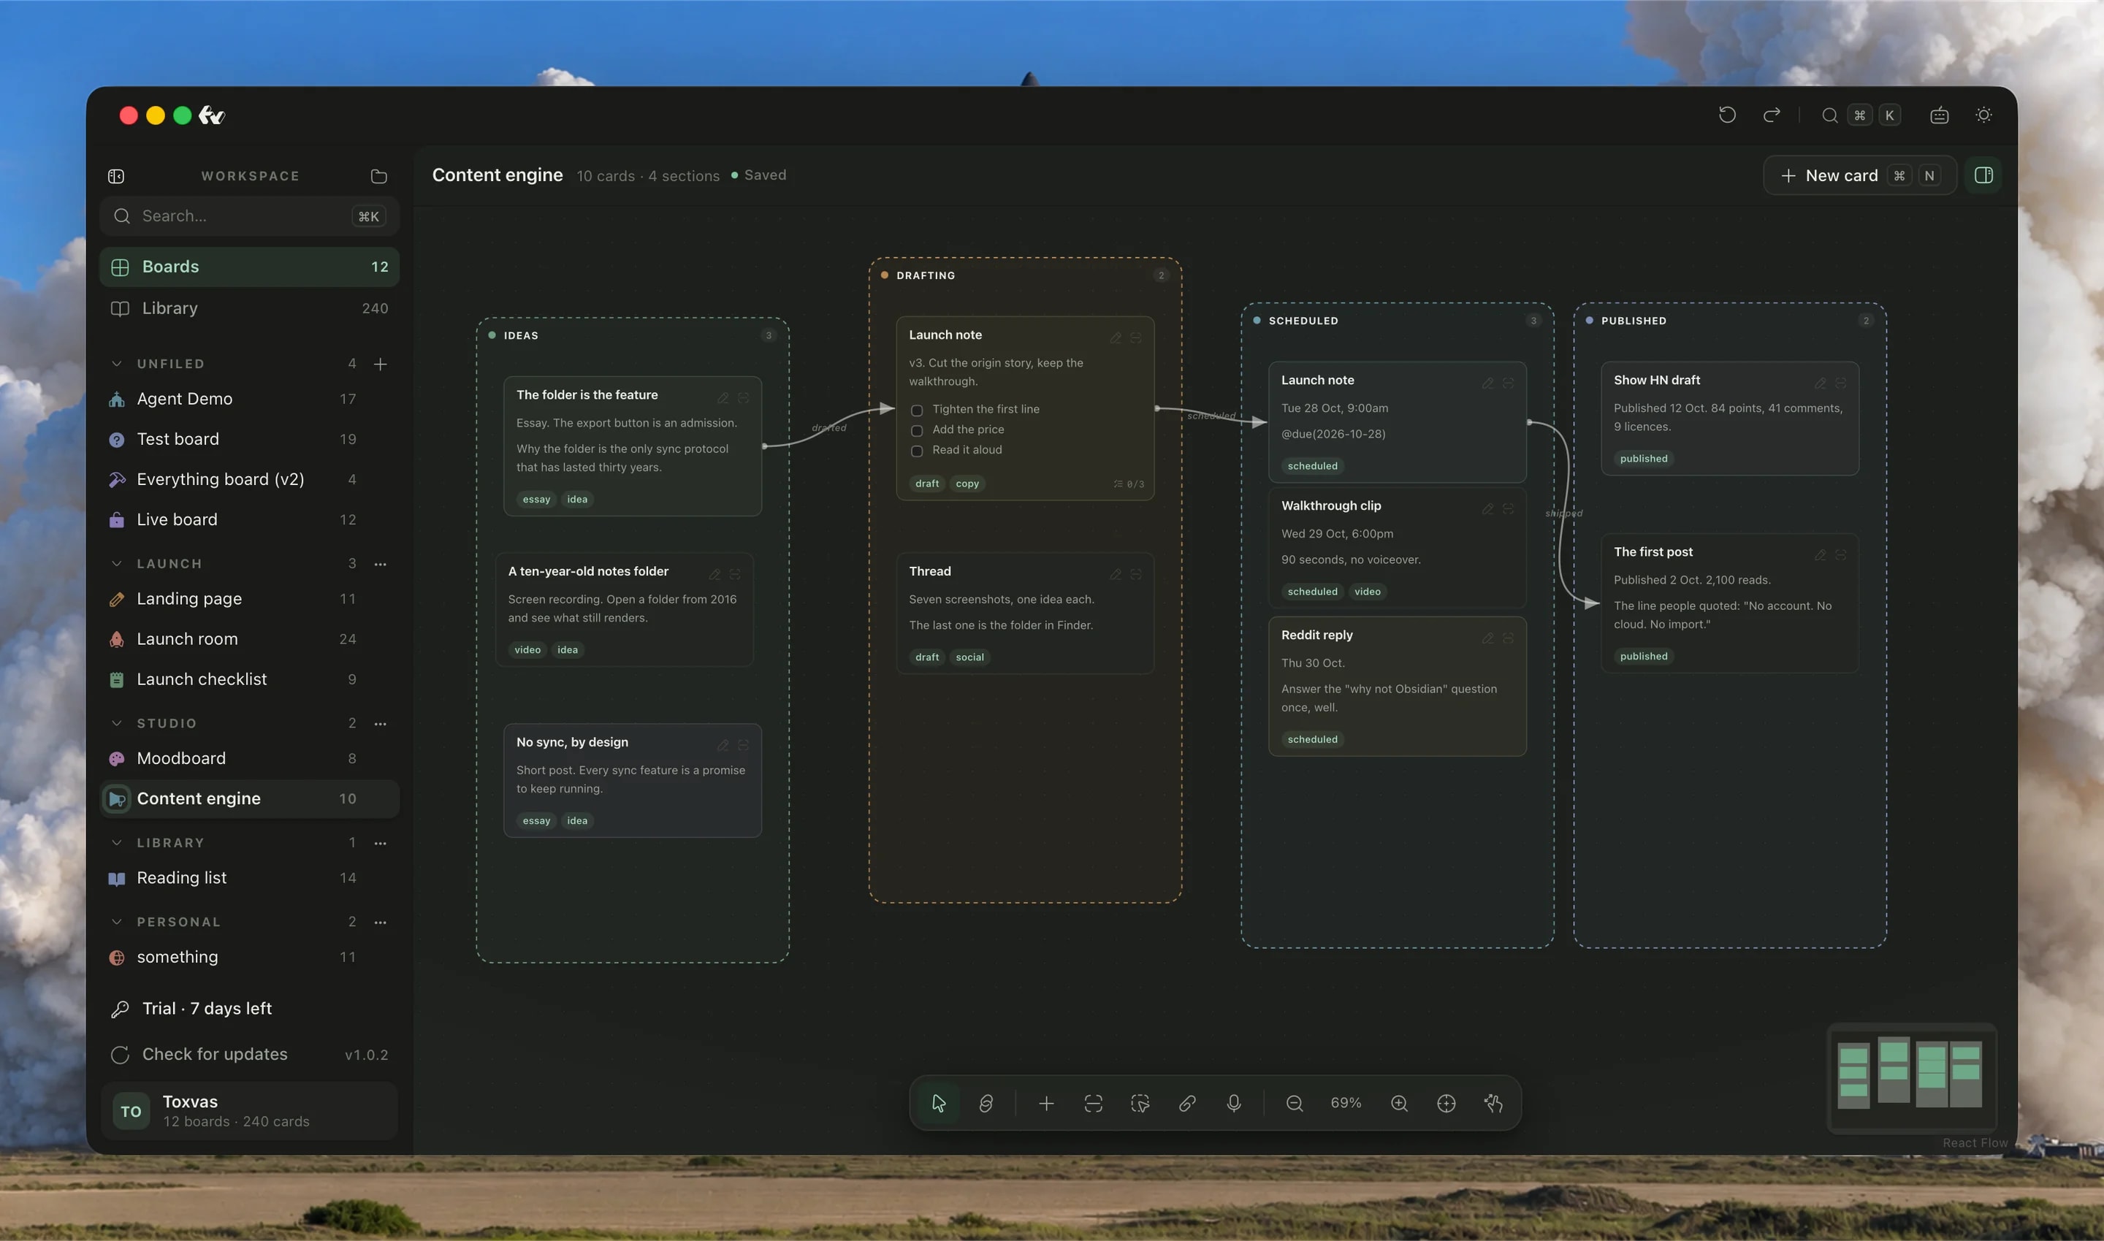The width and height of the screenshot is (2104, 1241).
Task: Click the redo arrow icon
Action: pyautogui.click(x=1771, y=115)
